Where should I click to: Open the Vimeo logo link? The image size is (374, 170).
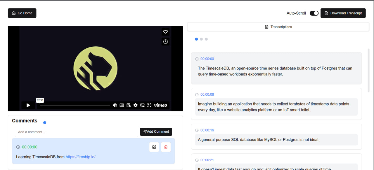click(160, 105)
